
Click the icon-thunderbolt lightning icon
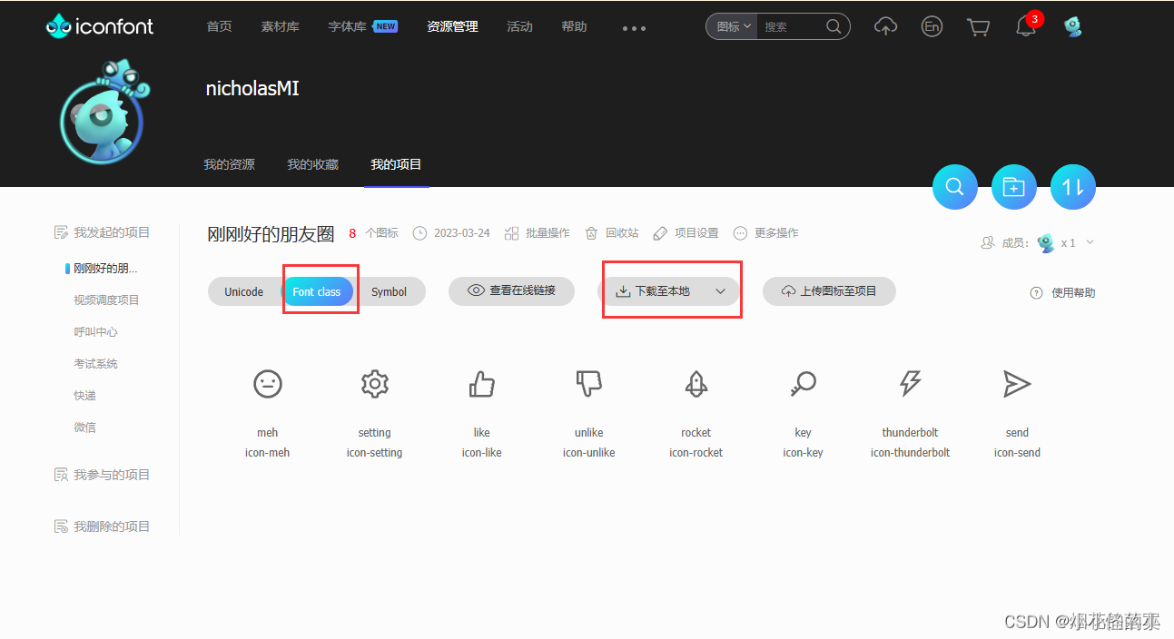pyautogui.click(x=910, y=383)
